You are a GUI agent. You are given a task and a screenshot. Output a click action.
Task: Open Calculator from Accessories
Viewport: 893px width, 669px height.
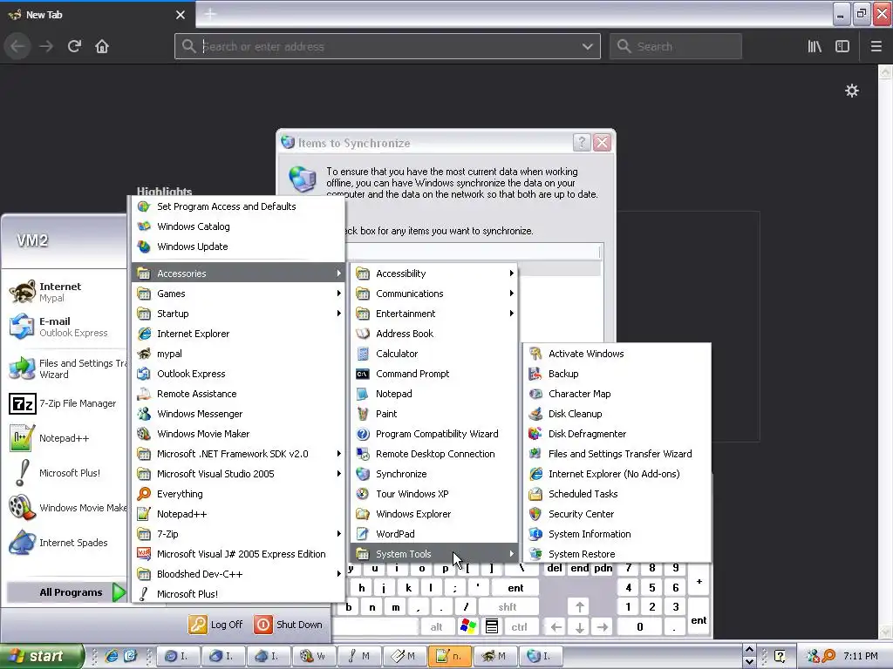434,354
